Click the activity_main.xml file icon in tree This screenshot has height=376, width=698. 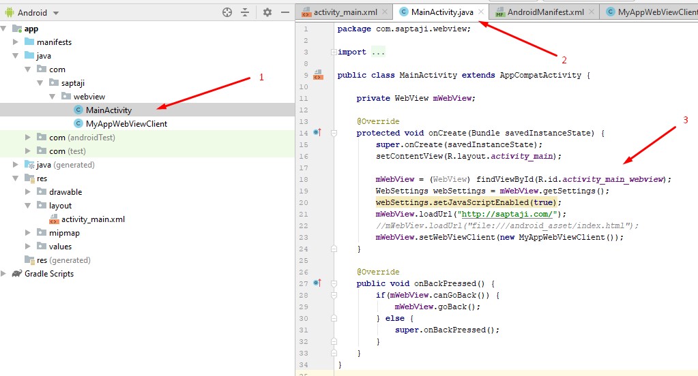(x=54, y=219)
